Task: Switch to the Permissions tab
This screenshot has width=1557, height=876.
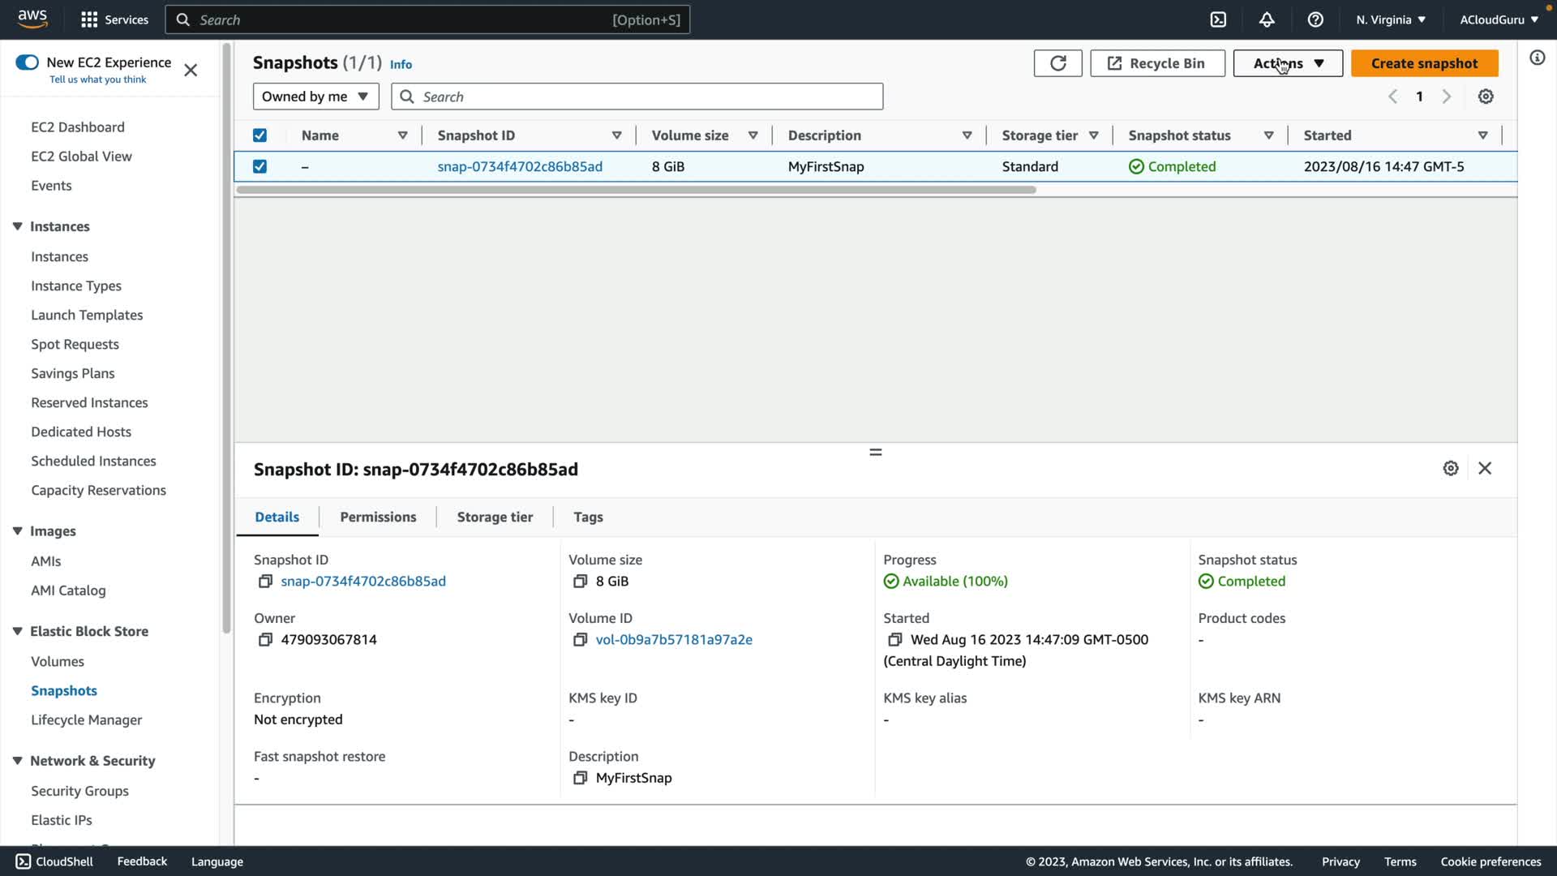Action: (x=378, y=517)
